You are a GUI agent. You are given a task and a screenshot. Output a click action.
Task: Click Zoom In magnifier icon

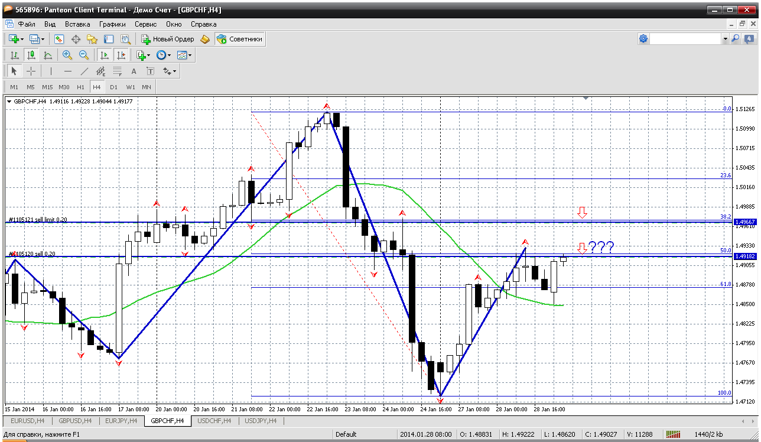tap(67, 55)
